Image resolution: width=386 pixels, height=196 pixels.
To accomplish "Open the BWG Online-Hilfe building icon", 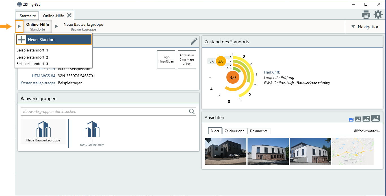I will click(x=92, y=130).
